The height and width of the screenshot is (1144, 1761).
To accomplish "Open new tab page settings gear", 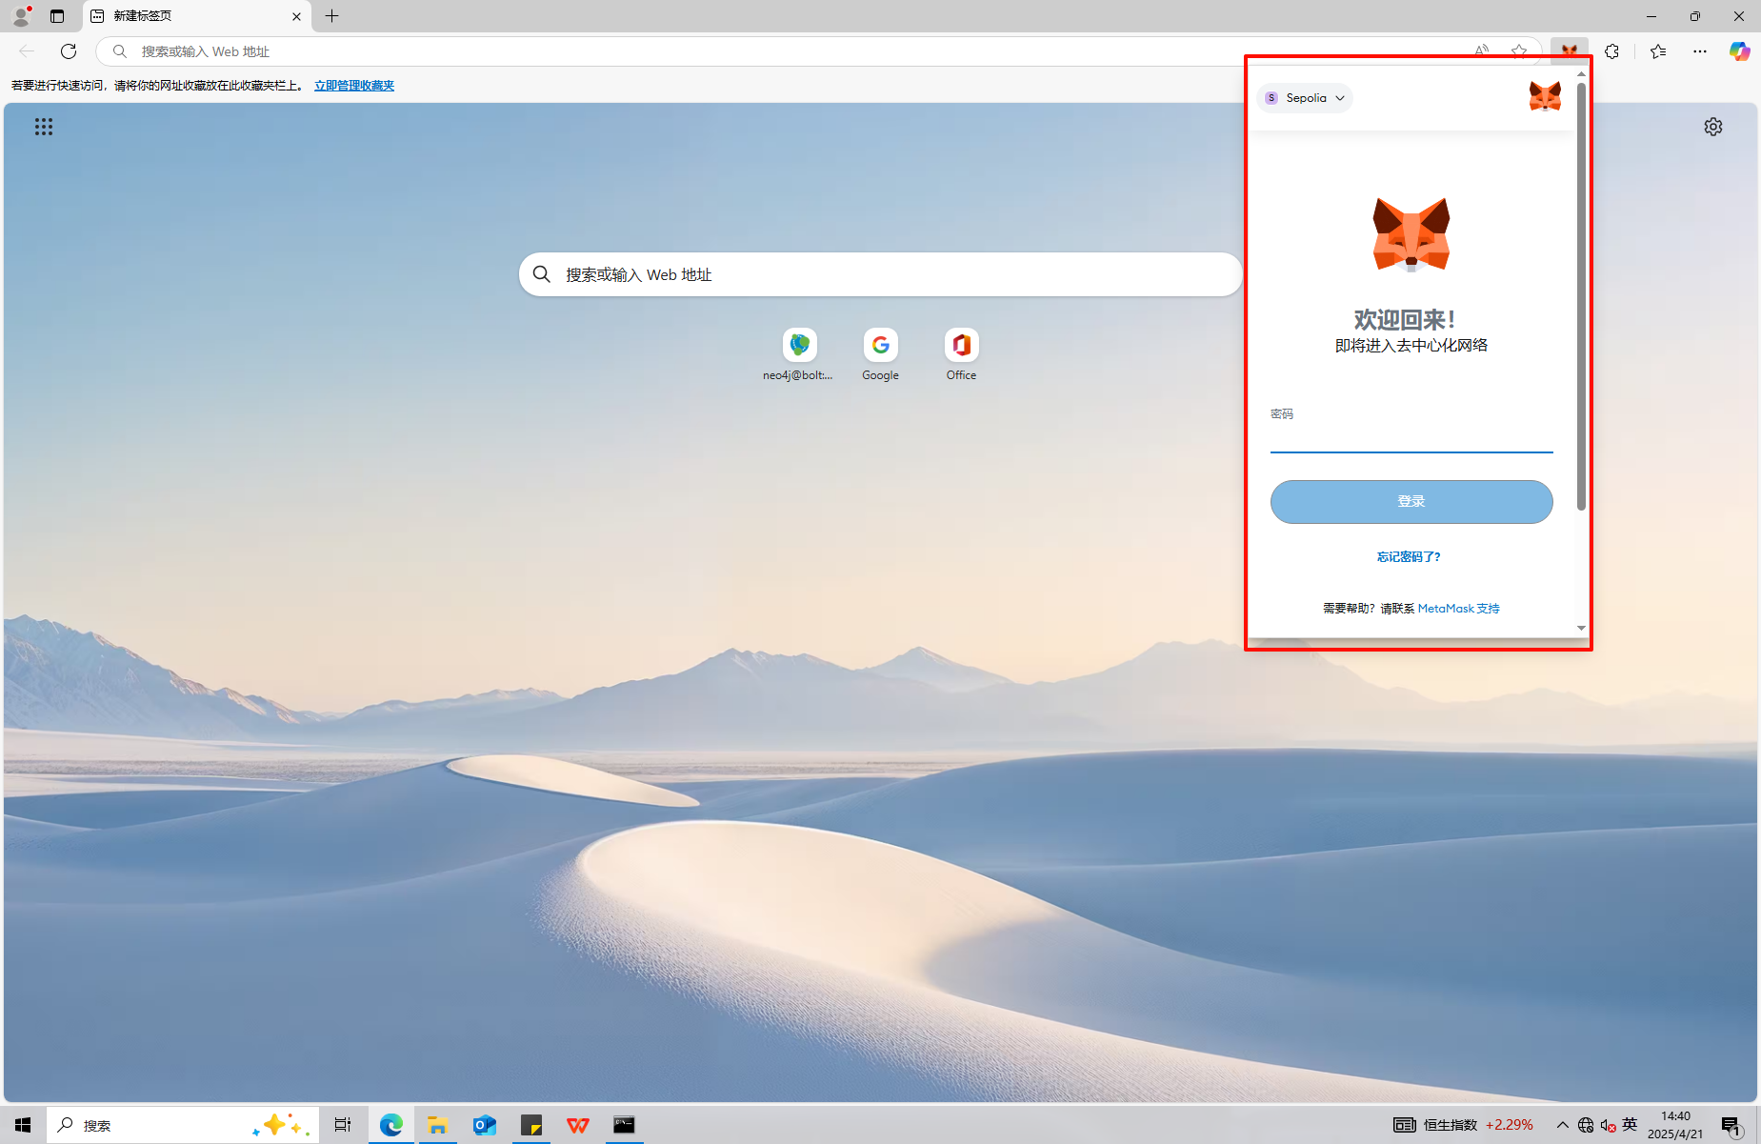I will coord(1713,127).
